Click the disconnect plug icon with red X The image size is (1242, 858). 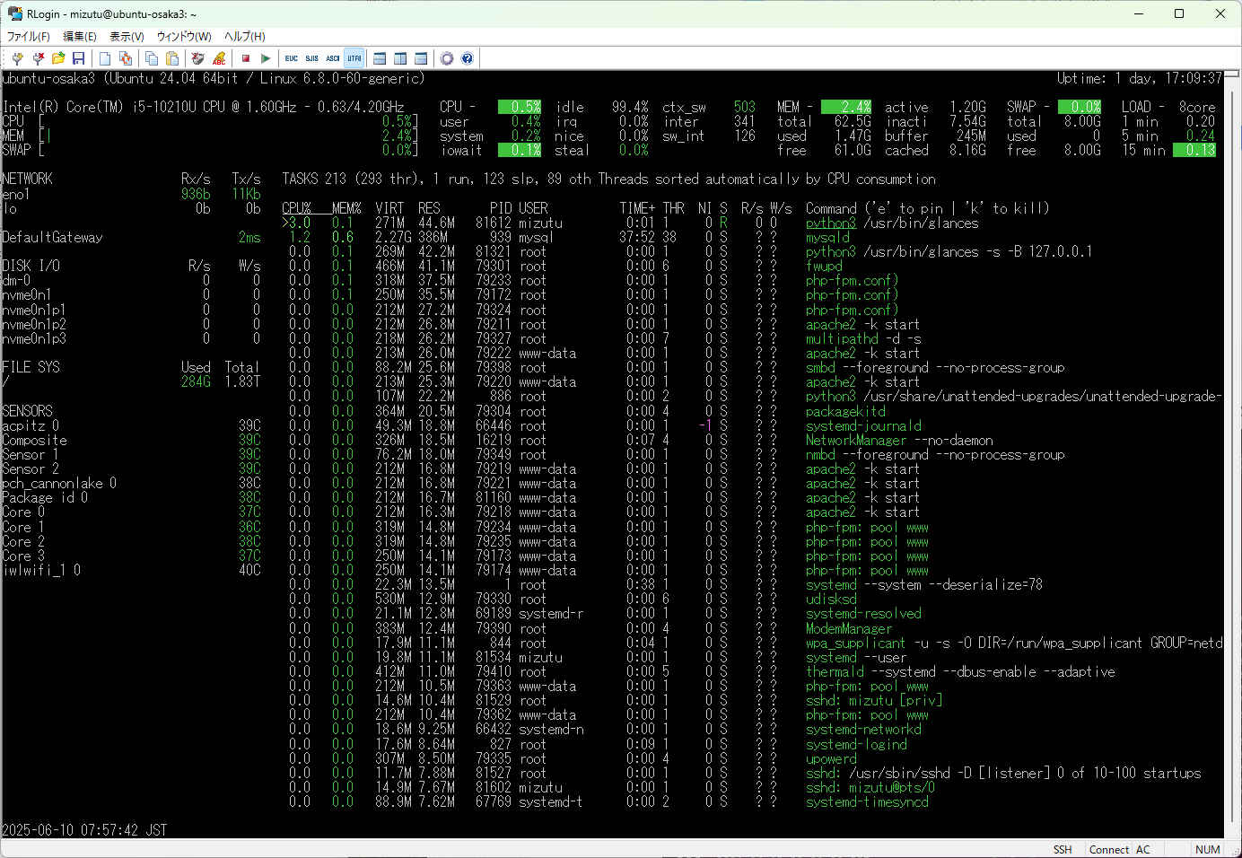[x=38, y=58]
